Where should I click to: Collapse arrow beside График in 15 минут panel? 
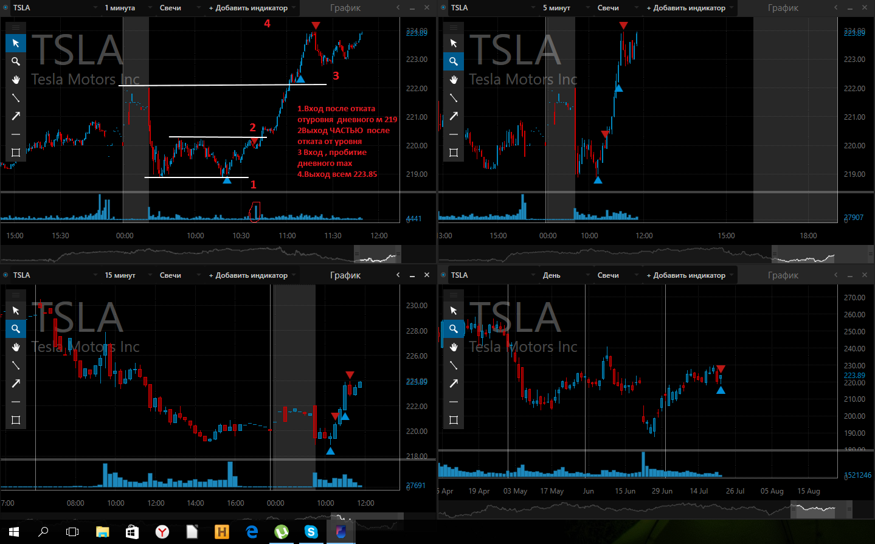[x=398, y=275]
